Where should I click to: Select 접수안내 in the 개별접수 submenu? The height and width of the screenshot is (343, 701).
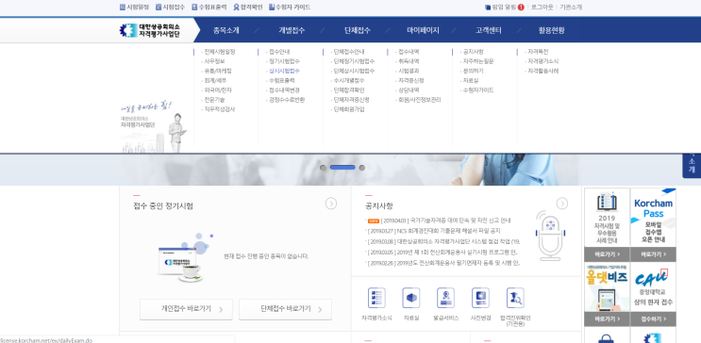[x=279, y=52]
